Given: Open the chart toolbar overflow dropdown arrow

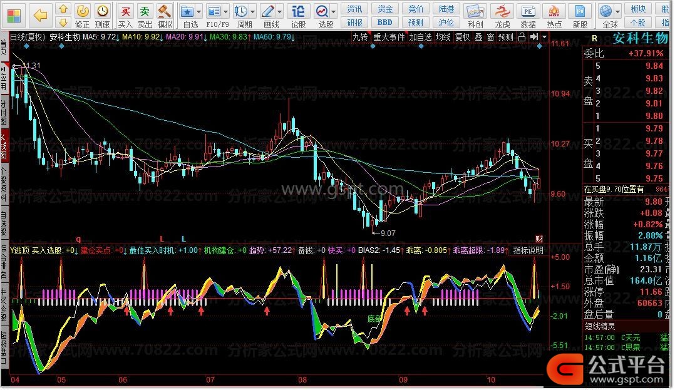Looking at the screenshot, I should [x=544, y=37].
